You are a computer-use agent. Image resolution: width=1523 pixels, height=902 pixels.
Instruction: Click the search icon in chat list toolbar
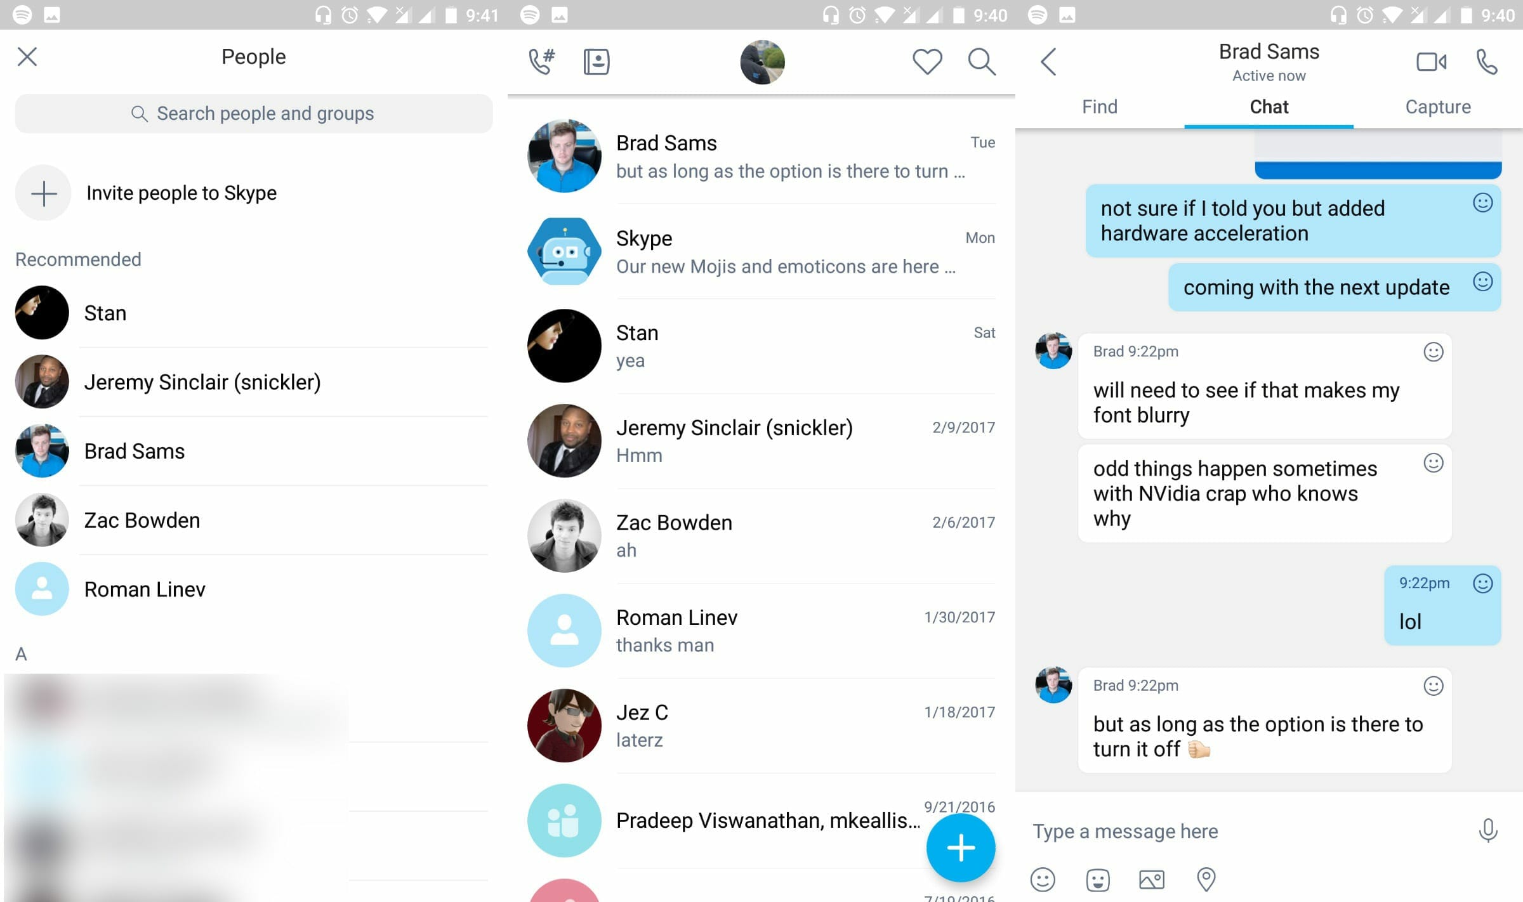[x=980, y=60]
